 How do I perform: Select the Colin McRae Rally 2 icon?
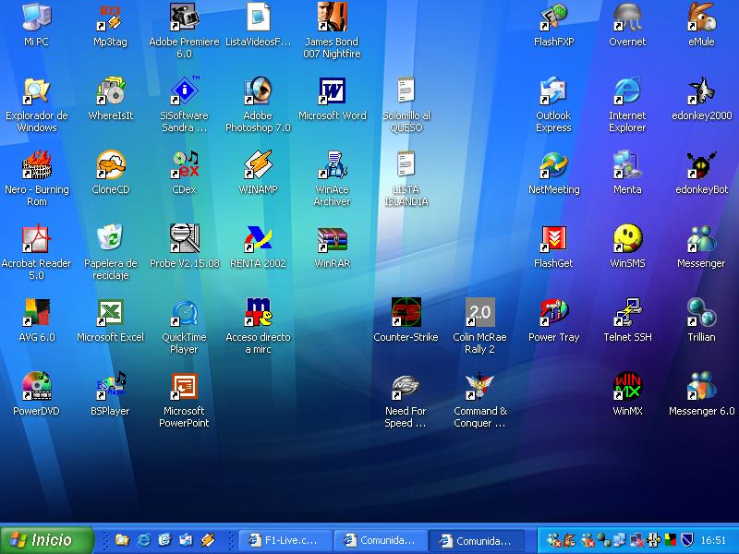(479, 313)
